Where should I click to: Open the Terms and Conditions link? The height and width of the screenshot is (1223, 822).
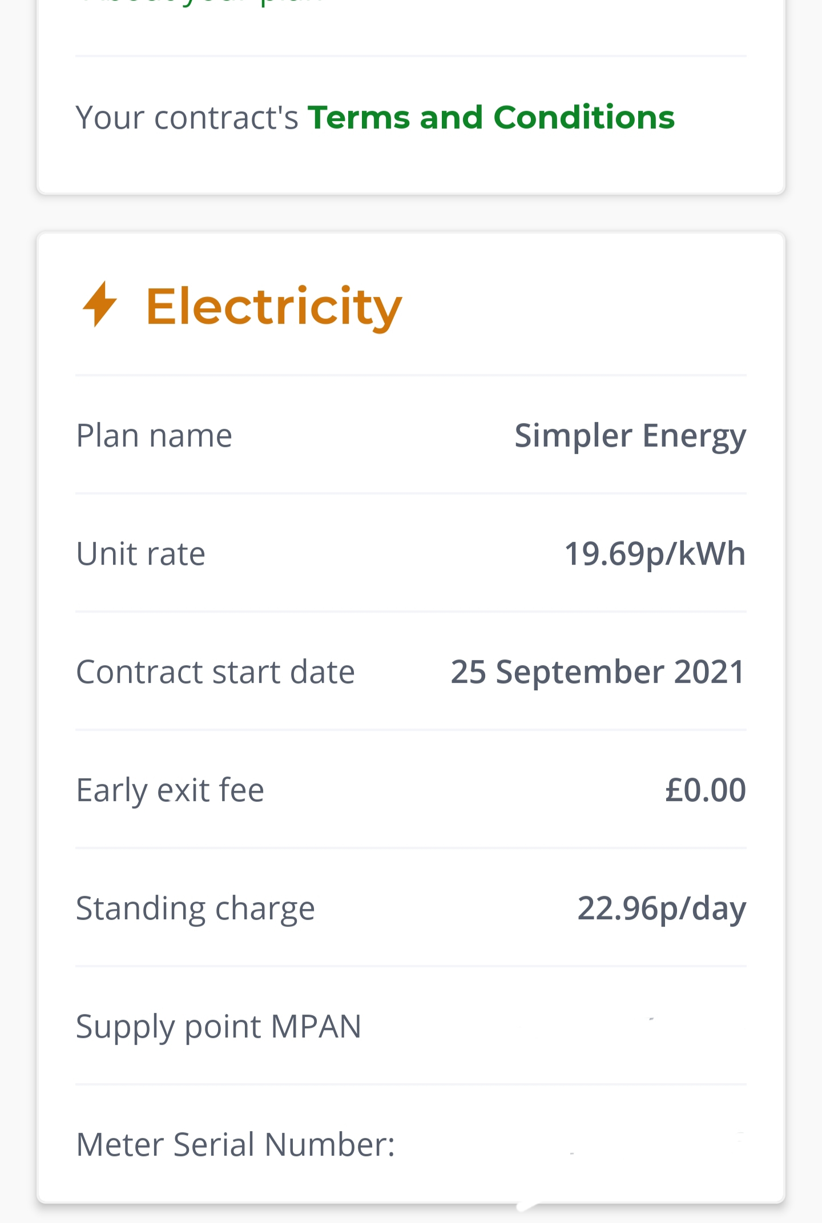point(491,118)
